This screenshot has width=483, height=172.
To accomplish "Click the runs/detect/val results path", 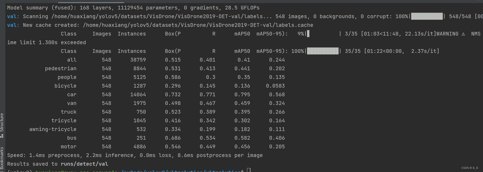I will [x=84, y=164].
